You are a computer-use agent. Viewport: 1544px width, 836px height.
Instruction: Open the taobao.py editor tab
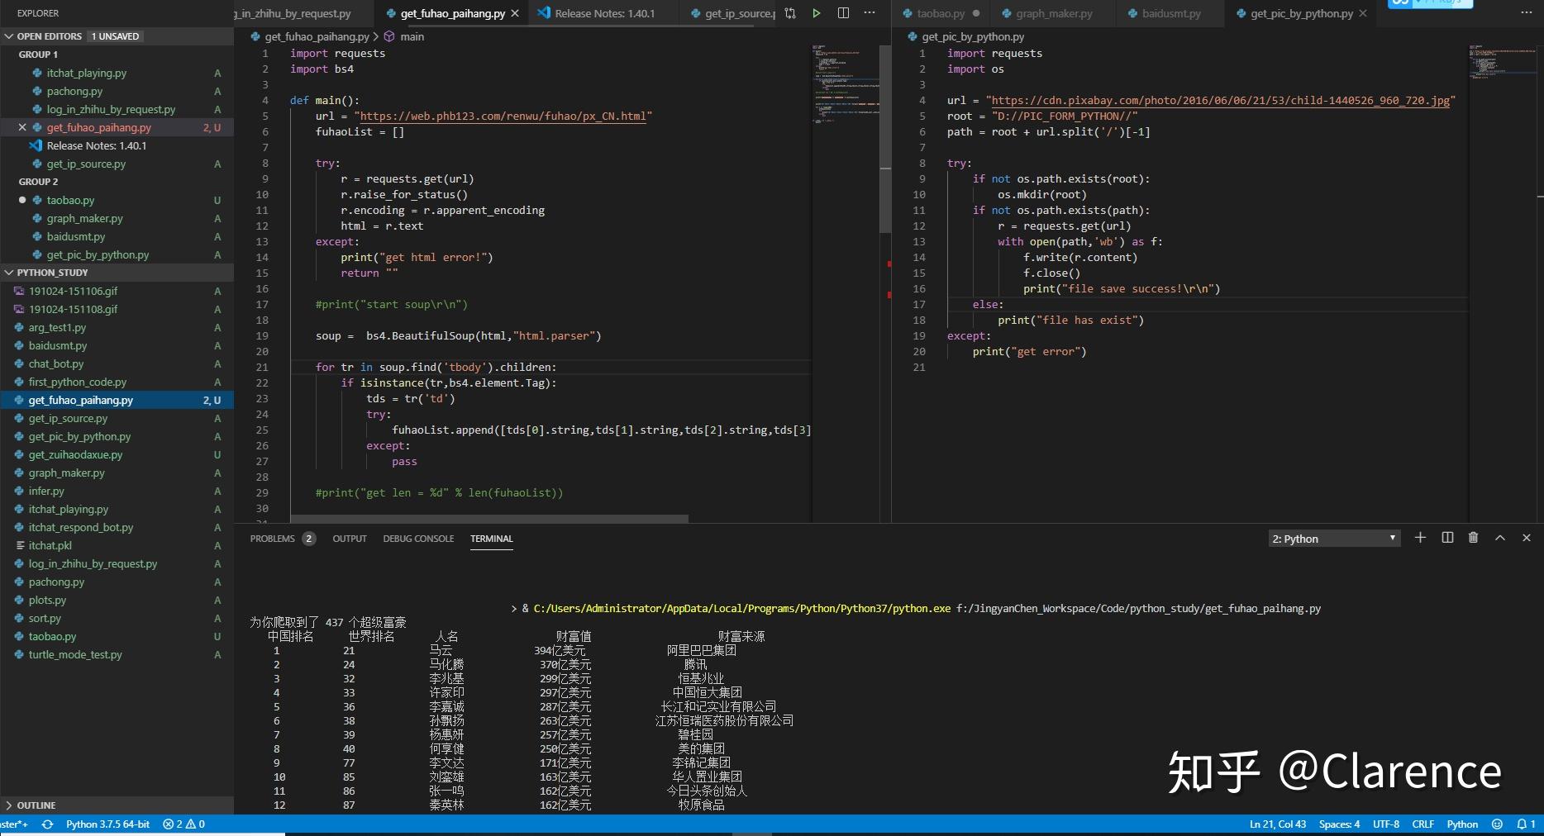[941, 13]
